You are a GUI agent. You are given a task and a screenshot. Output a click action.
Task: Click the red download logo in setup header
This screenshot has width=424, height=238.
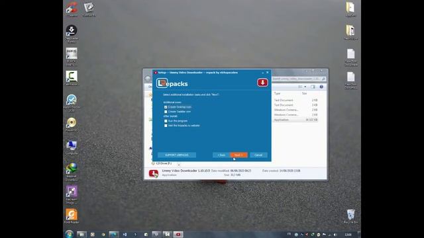262,83
